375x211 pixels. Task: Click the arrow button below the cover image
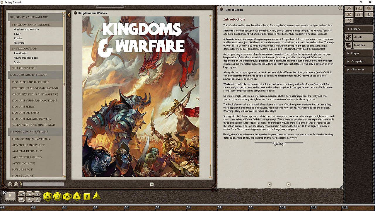click(x=151, y=184)
